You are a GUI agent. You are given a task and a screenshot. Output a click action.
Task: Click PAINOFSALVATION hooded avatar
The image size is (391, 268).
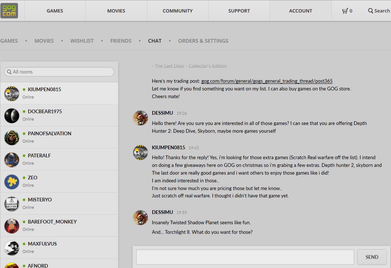[12, 138]
